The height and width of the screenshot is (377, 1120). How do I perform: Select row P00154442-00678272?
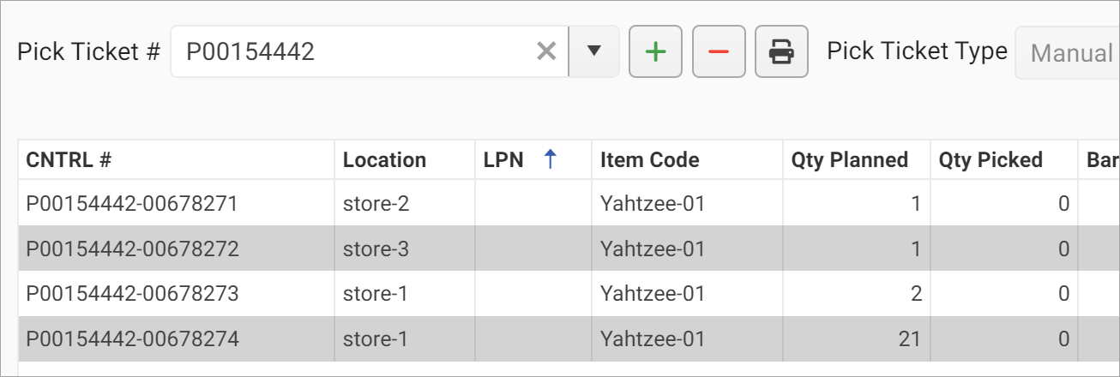click(132, 248)
